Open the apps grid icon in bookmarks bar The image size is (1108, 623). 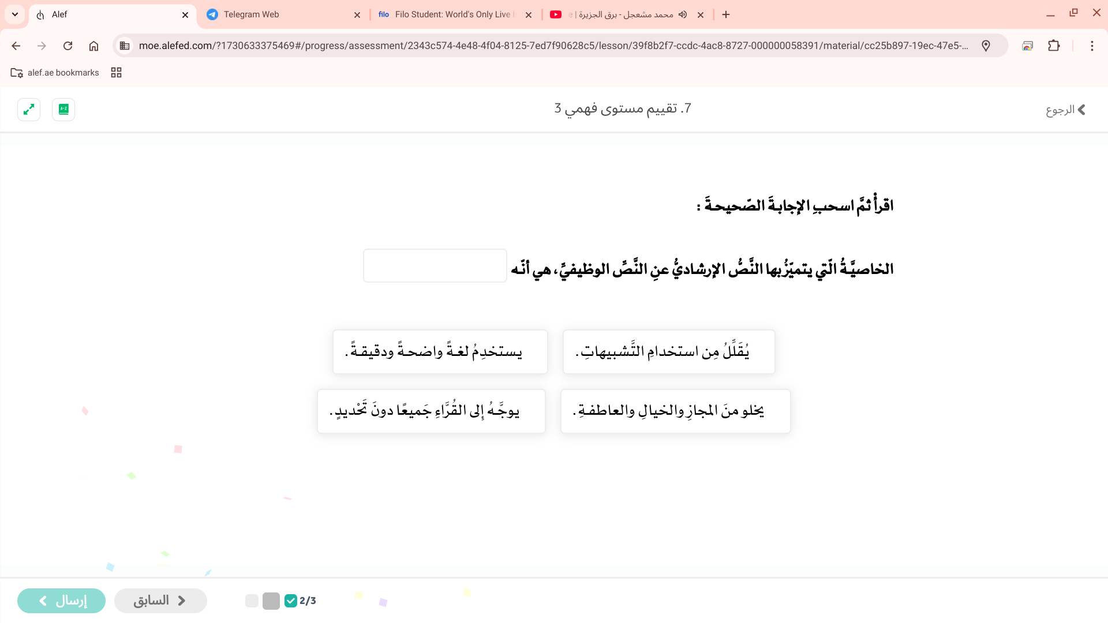pyautogui.click(x=116, y=73)
